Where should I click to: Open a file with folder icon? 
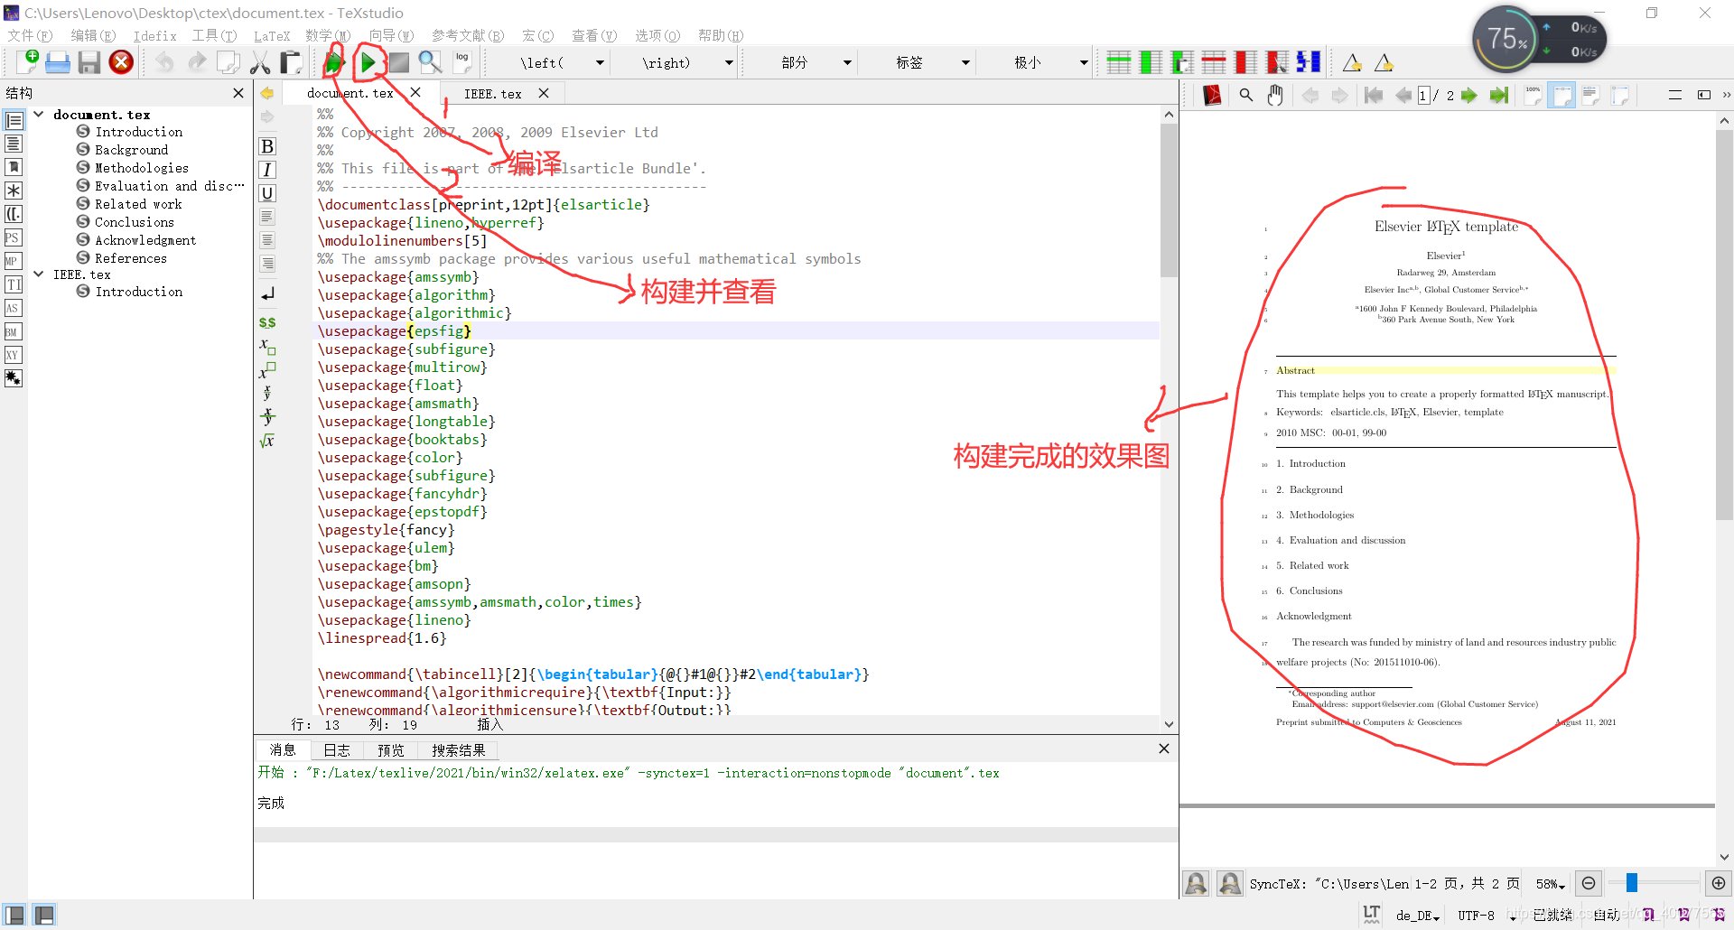(x=58, y=62)
